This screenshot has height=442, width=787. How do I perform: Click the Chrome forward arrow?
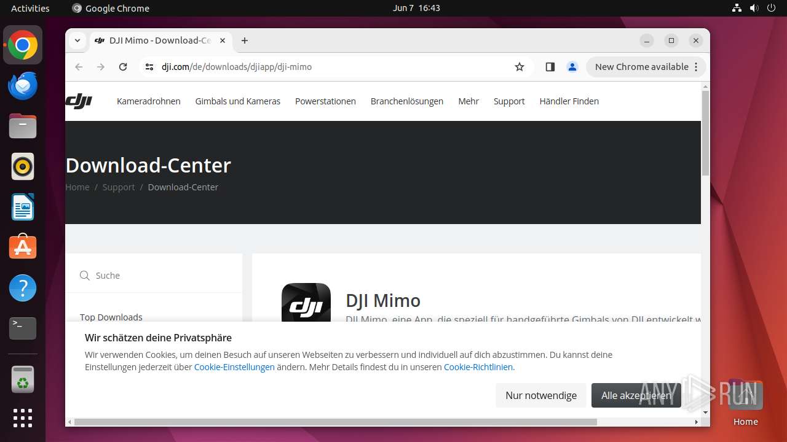(101, 67)
